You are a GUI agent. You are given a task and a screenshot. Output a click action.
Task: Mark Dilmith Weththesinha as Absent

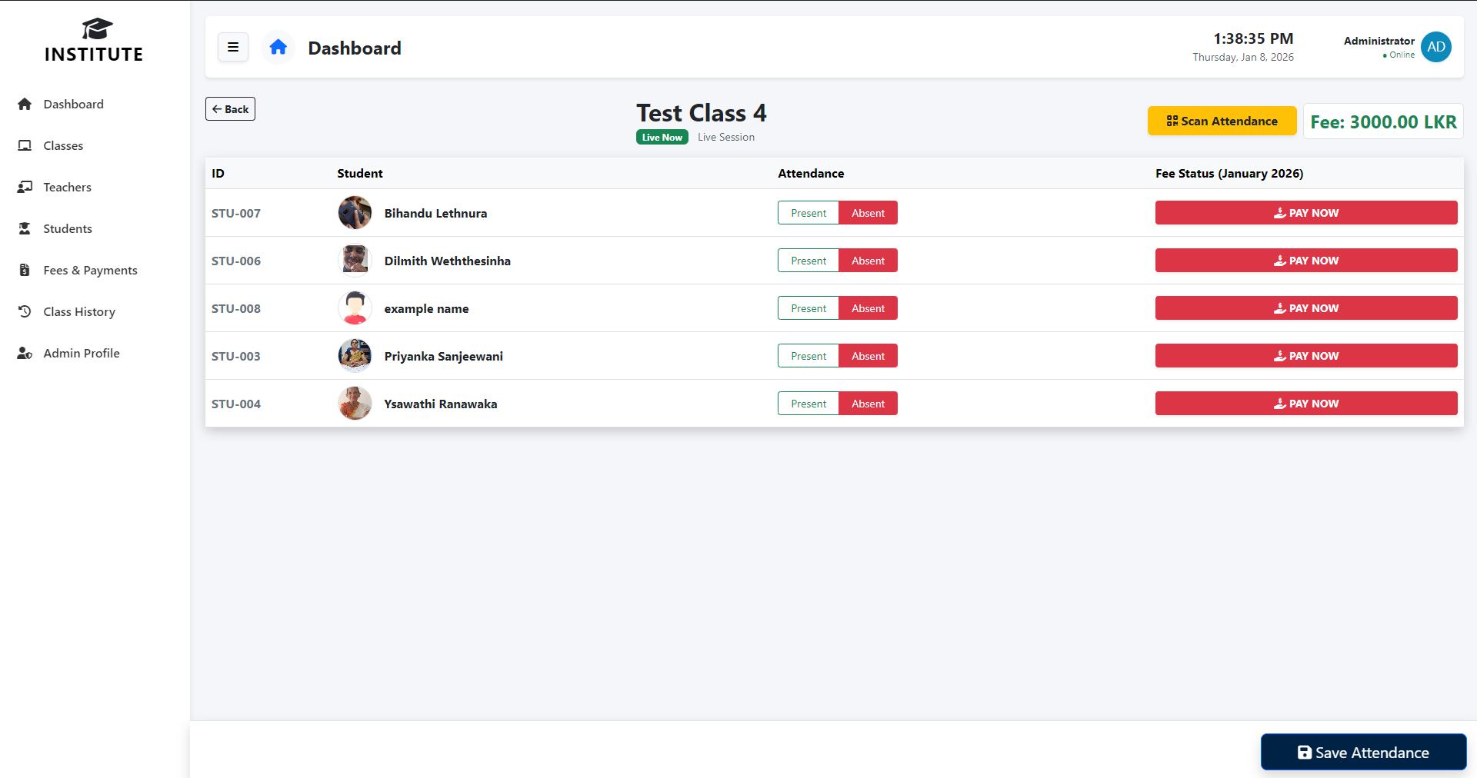[868, 261]
